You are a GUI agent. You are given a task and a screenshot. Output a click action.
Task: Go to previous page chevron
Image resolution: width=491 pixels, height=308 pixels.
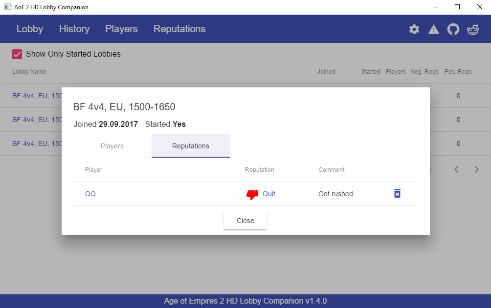pyautogui.click(x=456, y=169)
